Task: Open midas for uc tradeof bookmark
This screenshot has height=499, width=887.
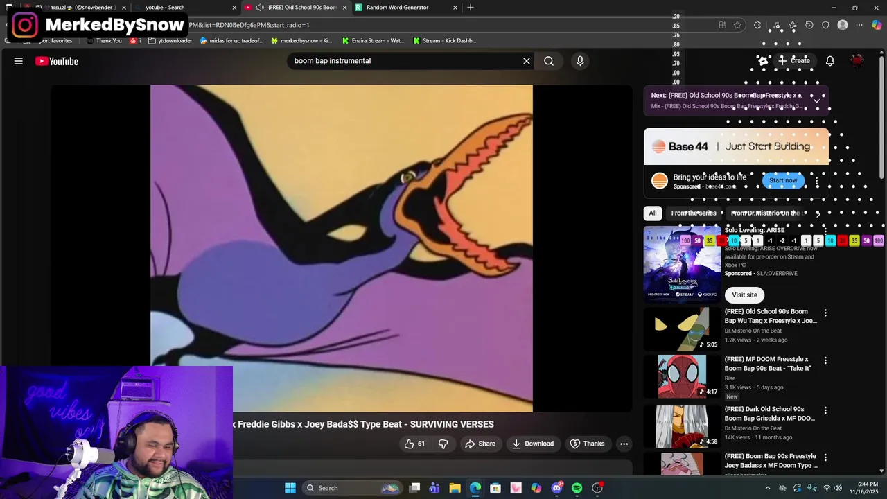Action: coord(231,41)
